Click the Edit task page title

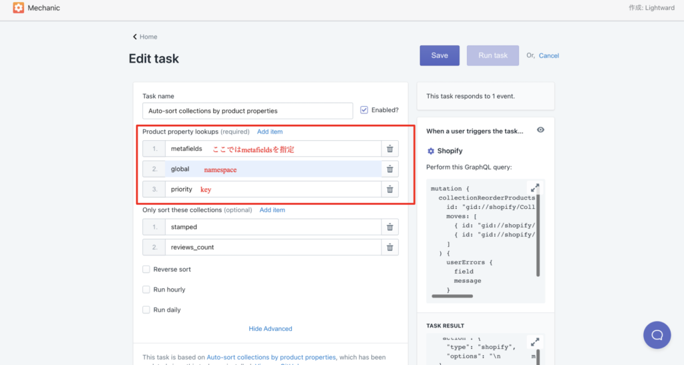coord(154,59)
